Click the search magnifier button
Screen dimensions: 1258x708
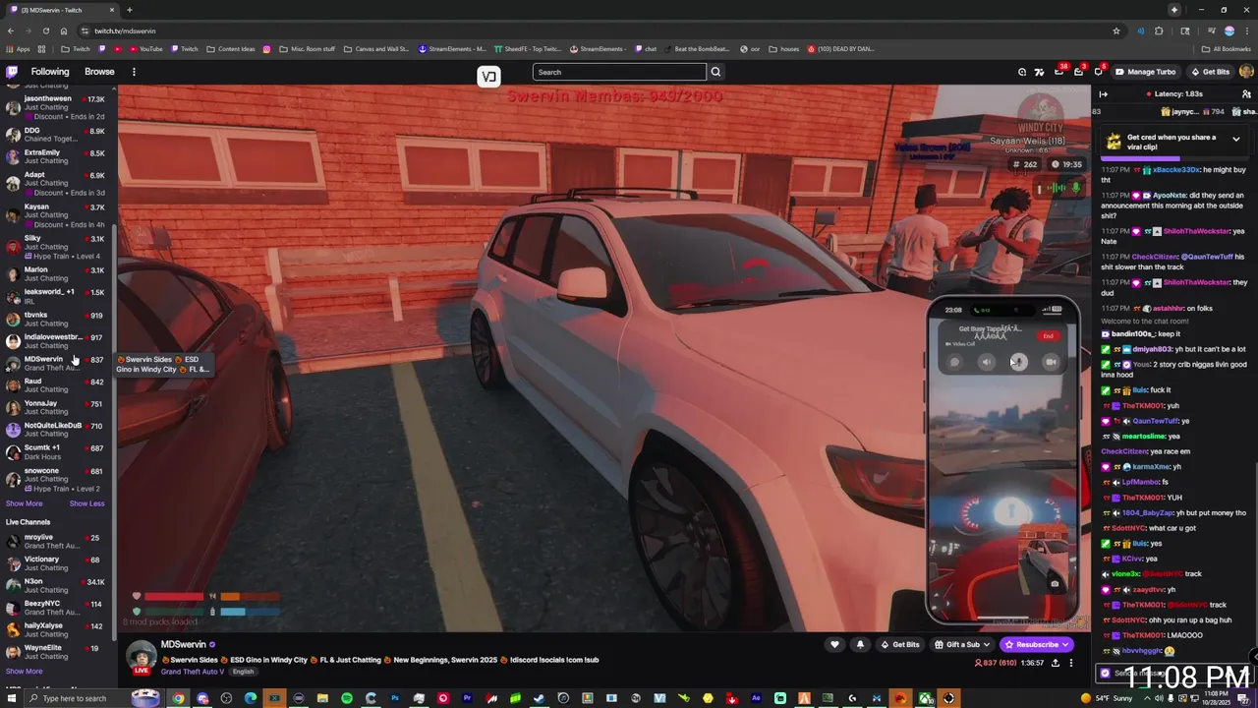[x=715, y=72]
